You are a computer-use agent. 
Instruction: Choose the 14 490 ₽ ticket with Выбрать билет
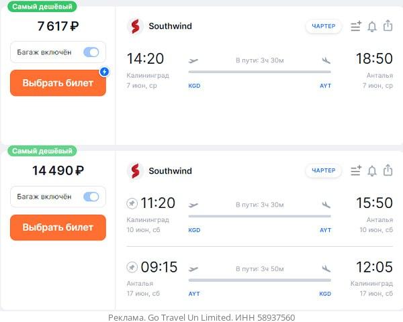tap(58, 227)
